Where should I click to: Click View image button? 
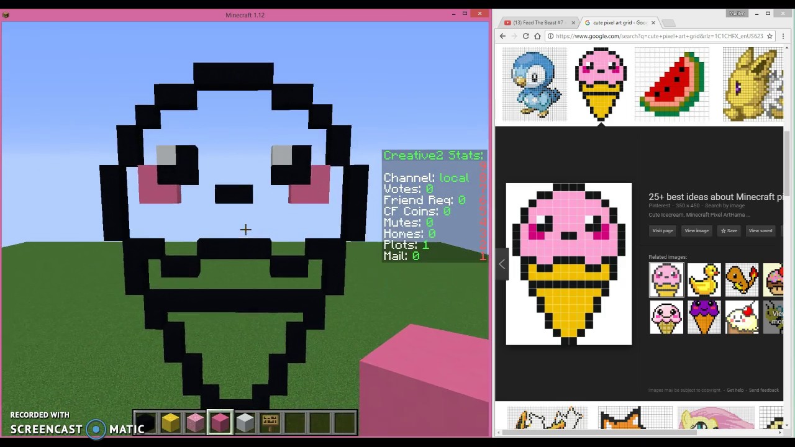(696, 231)
